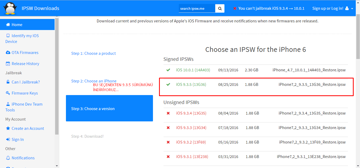
Task: Click the unlock icon for Can I Jailbreak
Action: coord(8,82)
